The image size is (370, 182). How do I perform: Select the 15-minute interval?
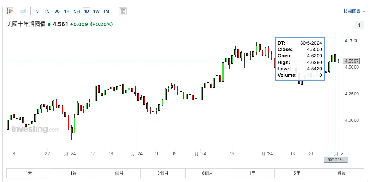pos(47,11)
